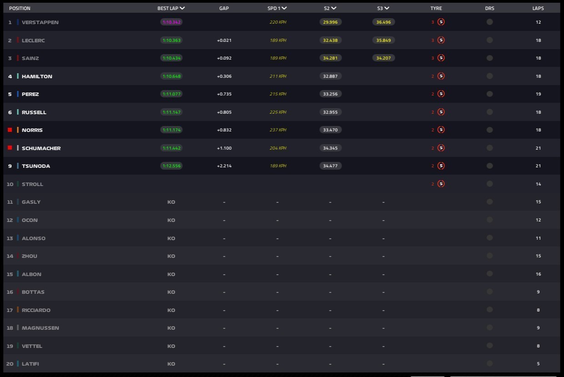The image size is (564, 377).
Task: Click the LAPS column header
Action: pyautogui.click(x=538, y=8)
